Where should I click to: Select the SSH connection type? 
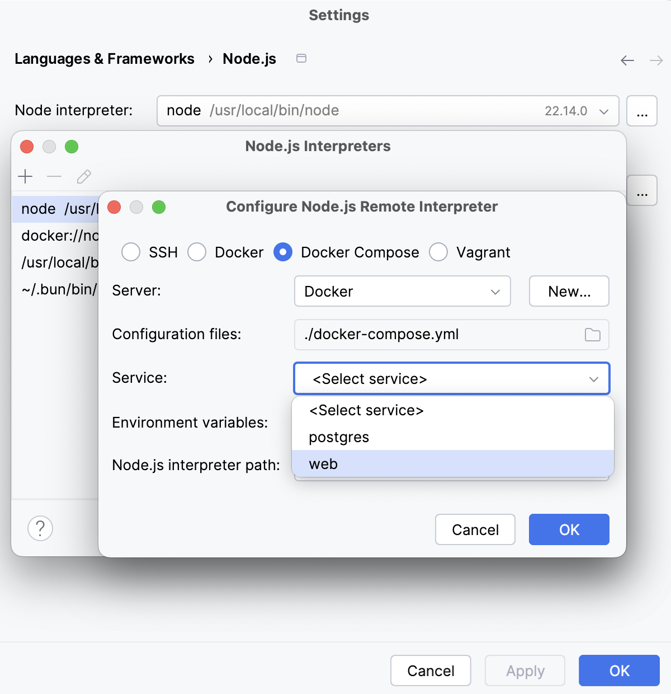130,252
